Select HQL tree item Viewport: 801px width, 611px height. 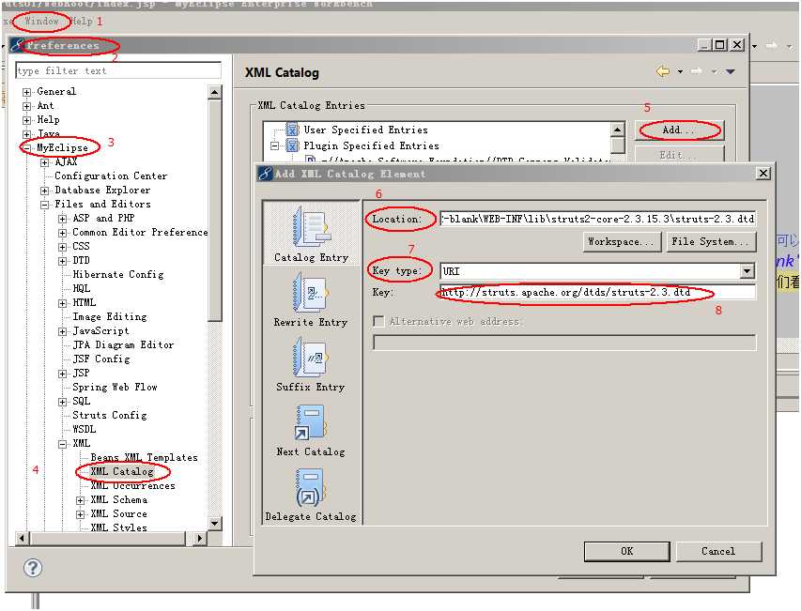(81, 289)
